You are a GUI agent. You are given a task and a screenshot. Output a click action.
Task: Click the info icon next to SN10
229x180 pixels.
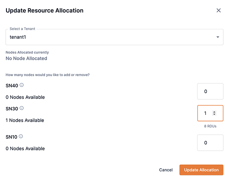click(21, 136)
